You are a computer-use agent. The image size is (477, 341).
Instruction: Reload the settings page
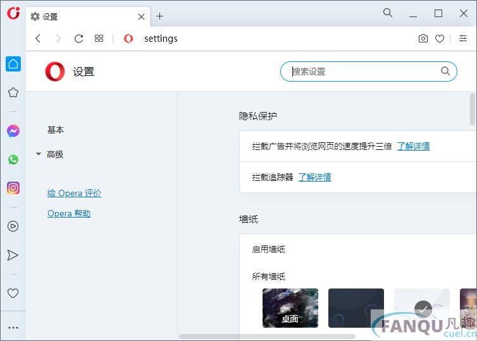click(79, 39)
